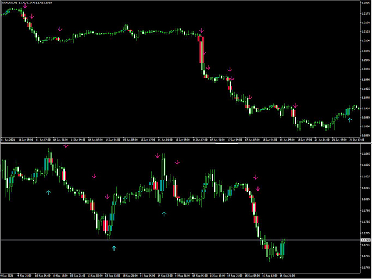Select the rightmost pink sell arrow in upper chart
Screen dimensions: 372x279
[x=295, y=106]
